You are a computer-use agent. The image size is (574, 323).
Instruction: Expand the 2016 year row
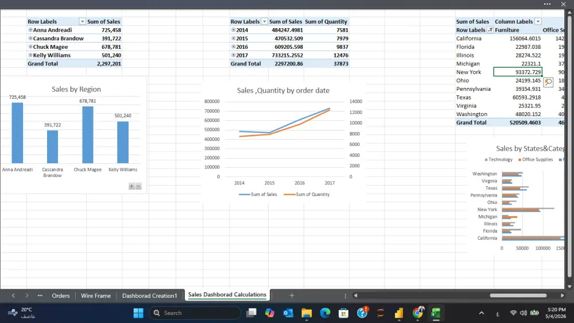pos(233,47)
